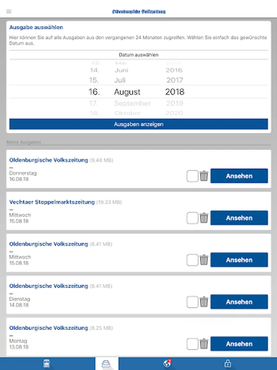Select 2017 in the year picker wheel
The width and height of the screenshot is (277, 370).
click(x=175, y=80)
